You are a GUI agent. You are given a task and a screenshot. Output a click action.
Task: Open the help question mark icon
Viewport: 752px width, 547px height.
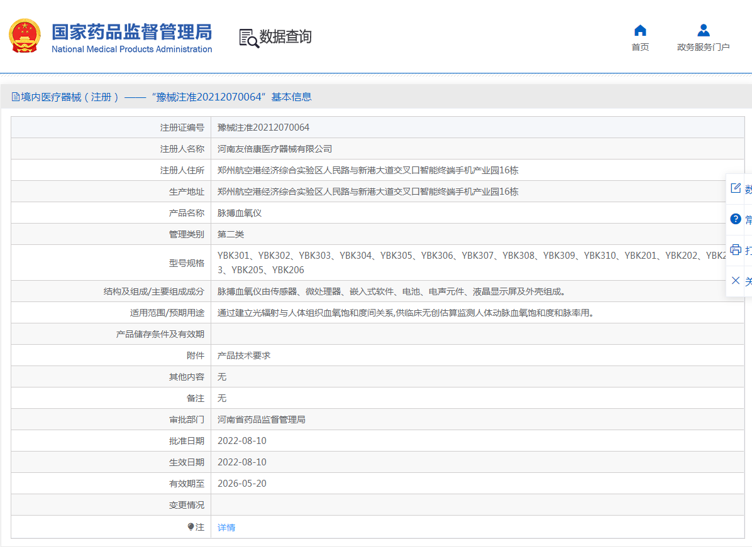coord(735,219)
